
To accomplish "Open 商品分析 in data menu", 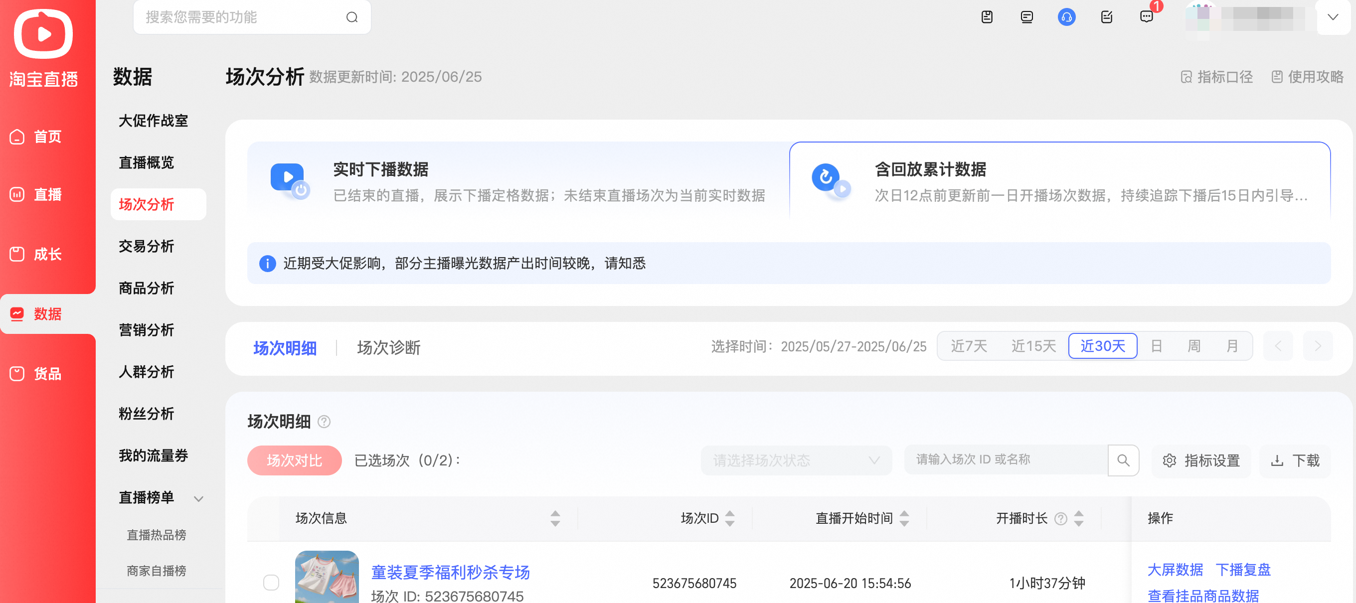I will coord(147,289).
